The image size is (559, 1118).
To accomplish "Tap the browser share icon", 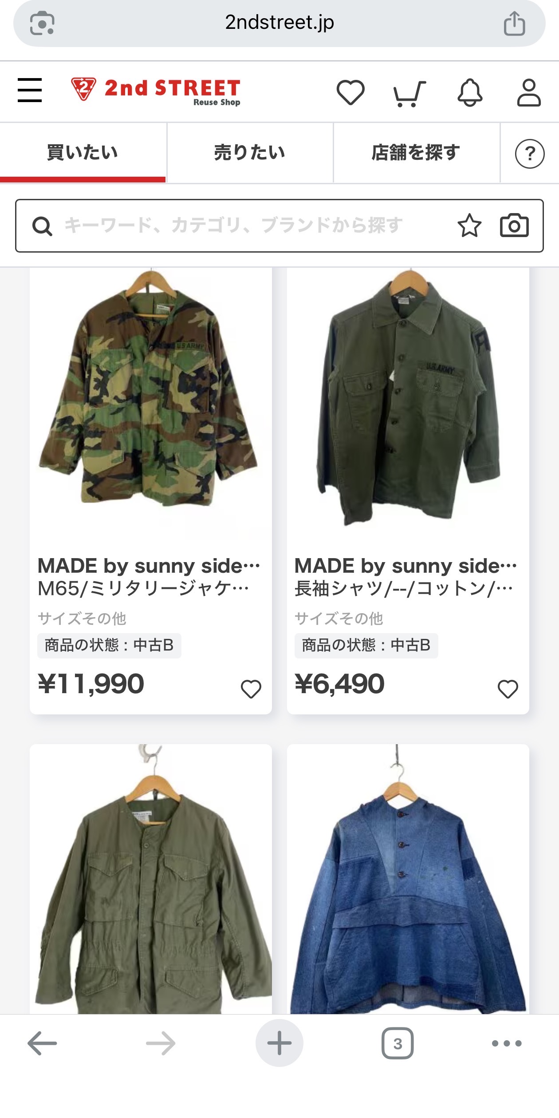I will pyautogui.click(x=514, y=23).
